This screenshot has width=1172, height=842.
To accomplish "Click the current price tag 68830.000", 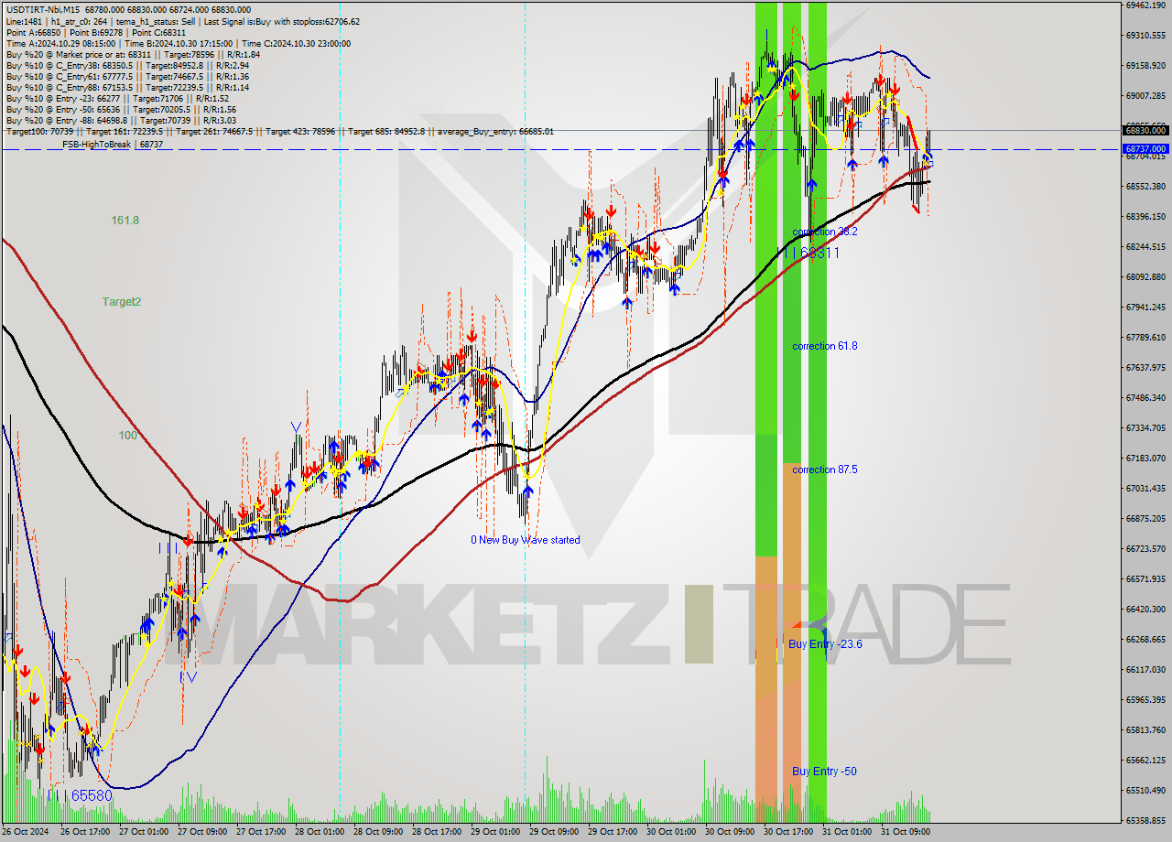I will 1145,130.
